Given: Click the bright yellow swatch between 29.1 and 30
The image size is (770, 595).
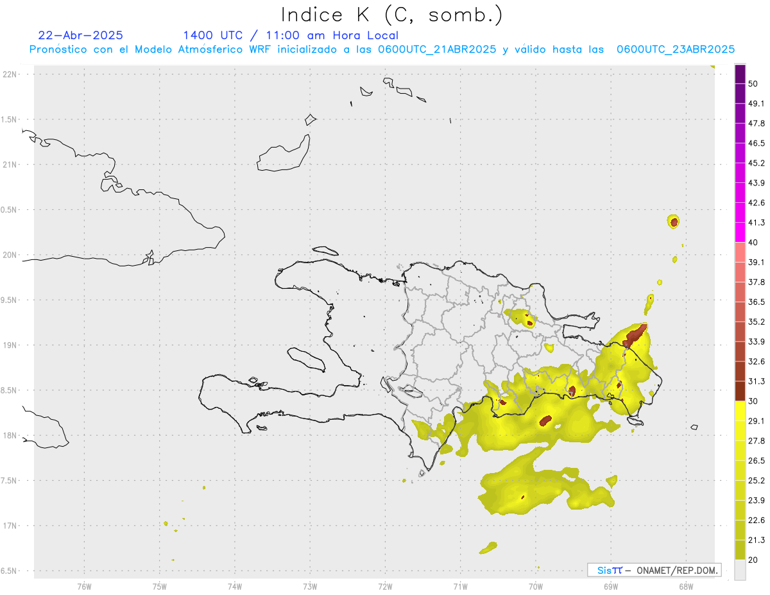Looking at the screenshot, I should pyautogui.click(x=740, y=411).
